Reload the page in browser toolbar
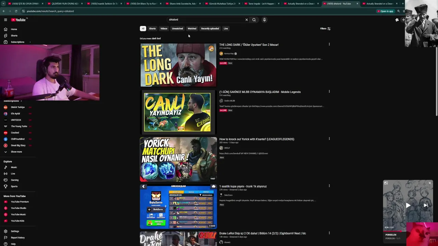The height and width of the screenshot is (246, 438). [x=16, y=11]
